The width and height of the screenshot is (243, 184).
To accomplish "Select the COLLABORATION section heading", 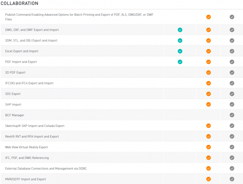I will [x=19, y=3].
